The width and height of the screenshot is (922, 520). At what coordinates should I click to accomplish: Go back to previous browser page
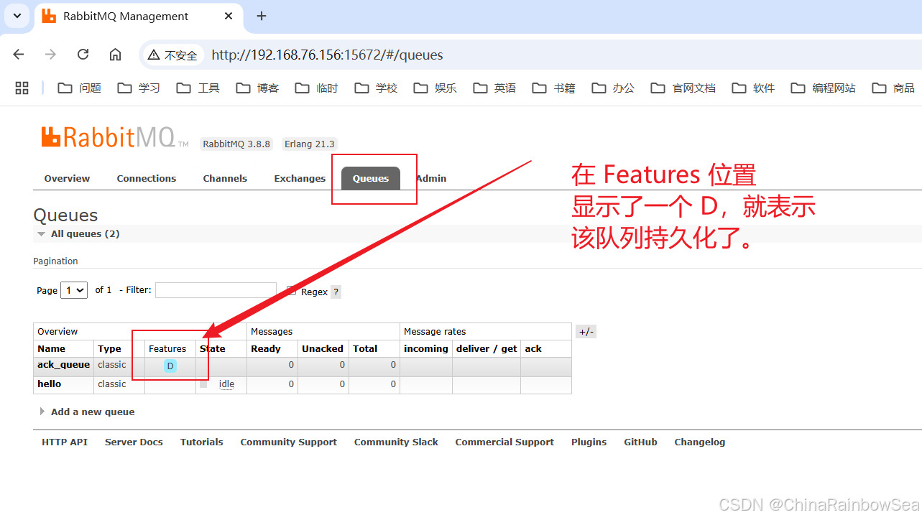[x=19, y=55]
